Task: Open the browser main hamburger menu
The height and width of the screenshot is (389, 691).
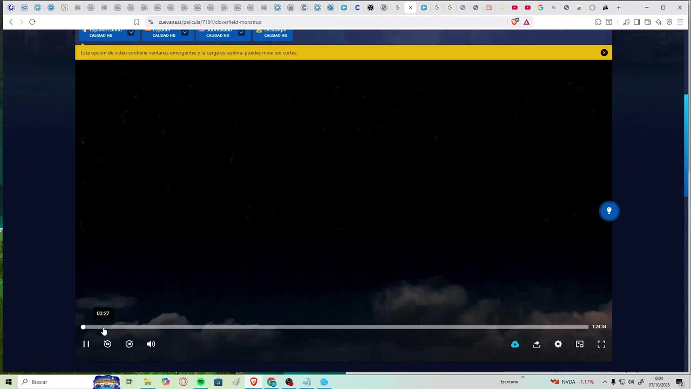Action: point(680,22)
